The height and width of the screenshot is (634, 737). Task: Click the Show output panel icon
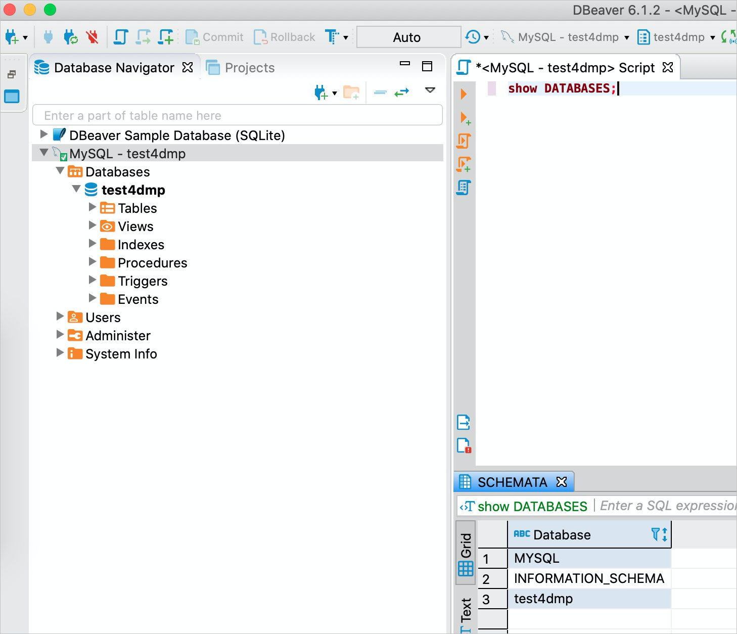464,422
